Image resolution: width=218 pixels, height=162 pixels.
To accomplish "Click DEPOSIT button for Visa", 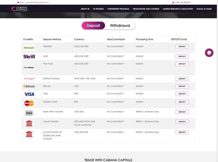I will pyautogui.click(x=182, y=94).
